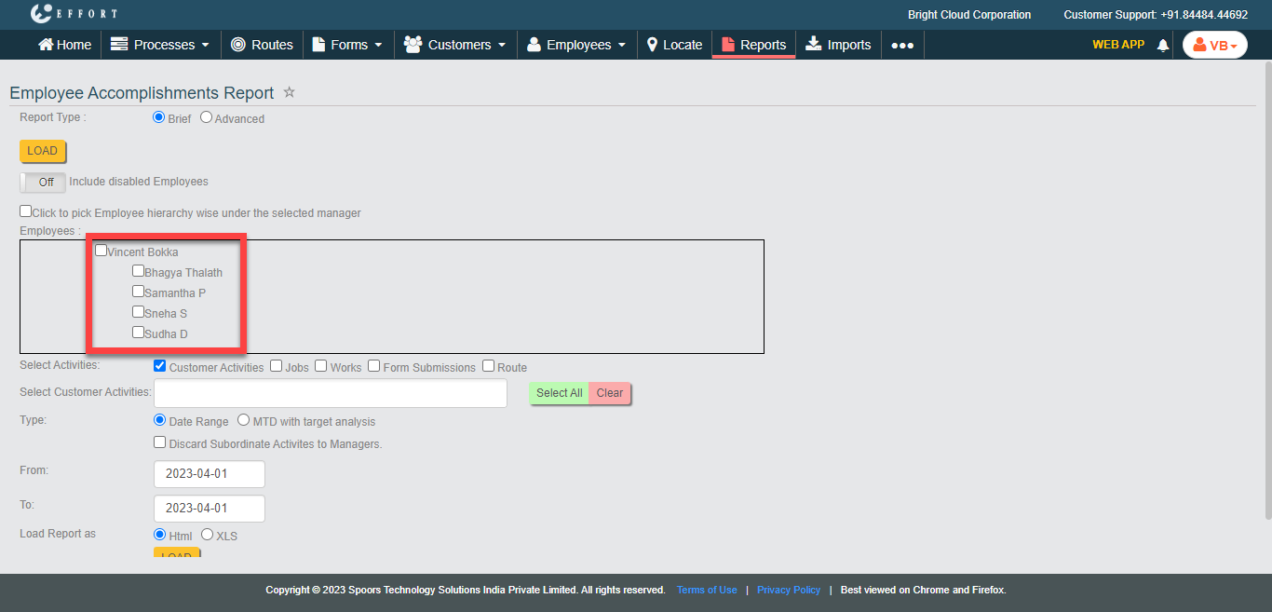The height and width of the screenshot is (612, 1272).
Task: Click the Home icon in navbar
Action: (46, 45)
